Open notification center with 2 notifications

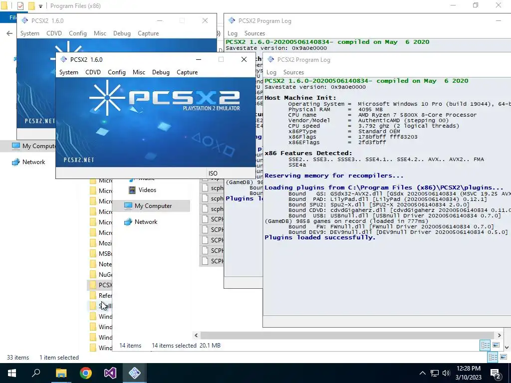[x=496, y=374]
